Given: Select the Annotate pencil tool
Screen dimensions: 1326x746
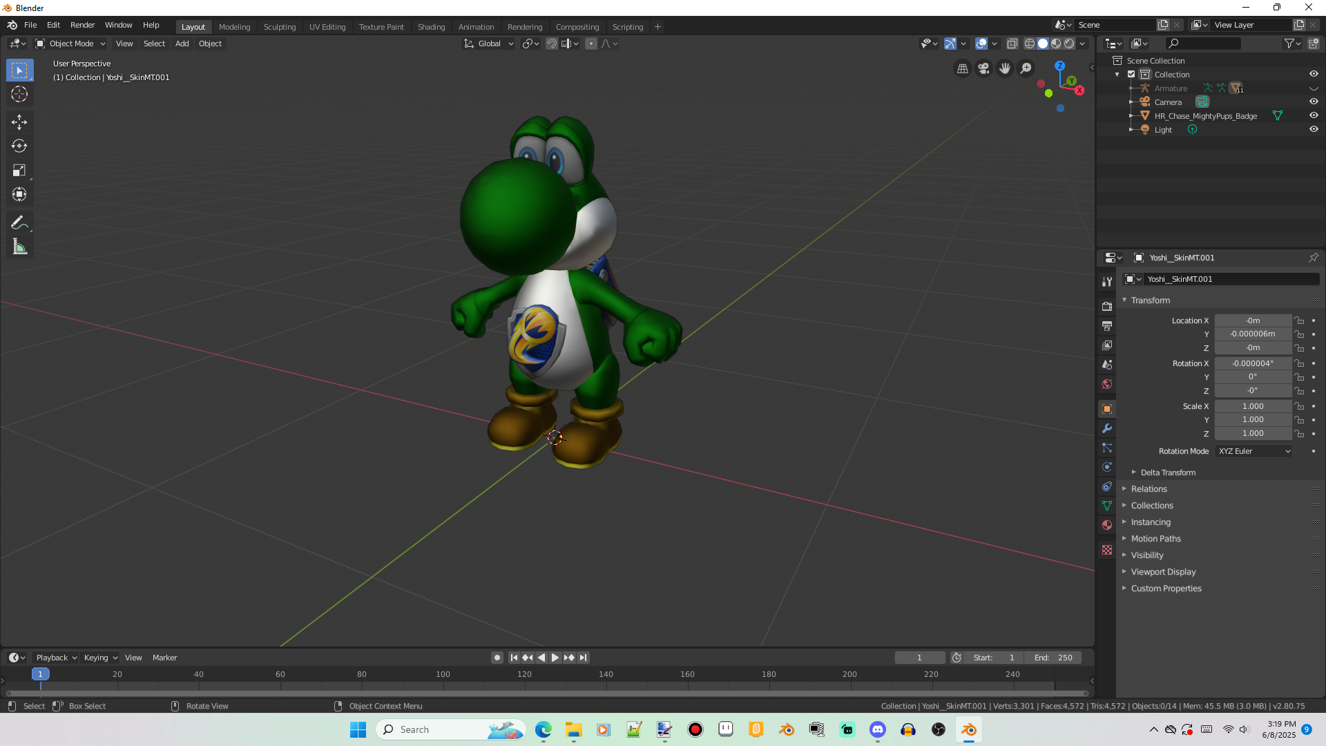Looking at the screenshot, I should coord(19,222).
